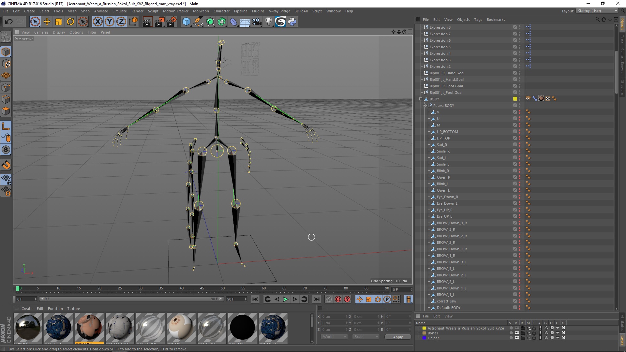Open material manager Create menu

coord(27,309)
